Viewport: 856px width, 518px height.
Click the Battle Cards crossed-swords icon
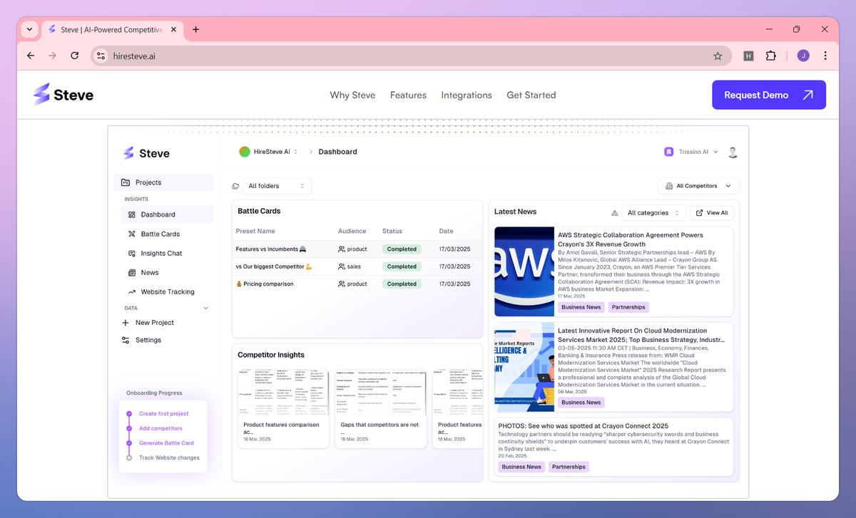[x=132, y=234]
